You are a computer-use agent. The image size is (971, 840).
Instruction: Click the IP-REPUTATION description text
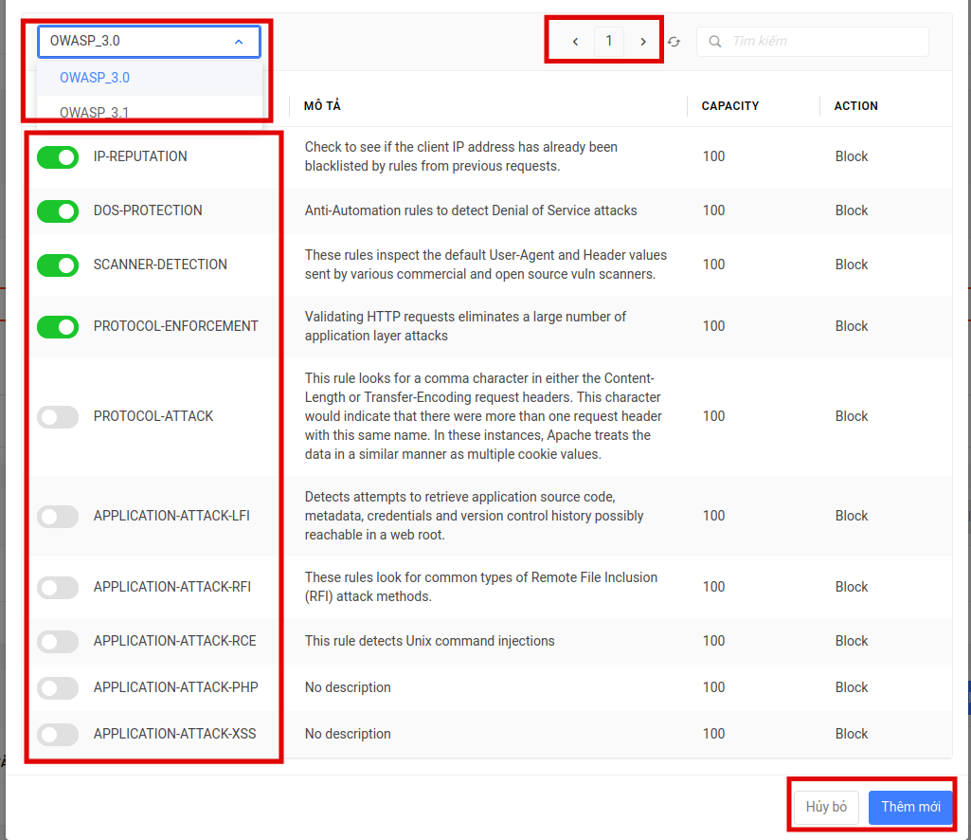coord(460,156)
